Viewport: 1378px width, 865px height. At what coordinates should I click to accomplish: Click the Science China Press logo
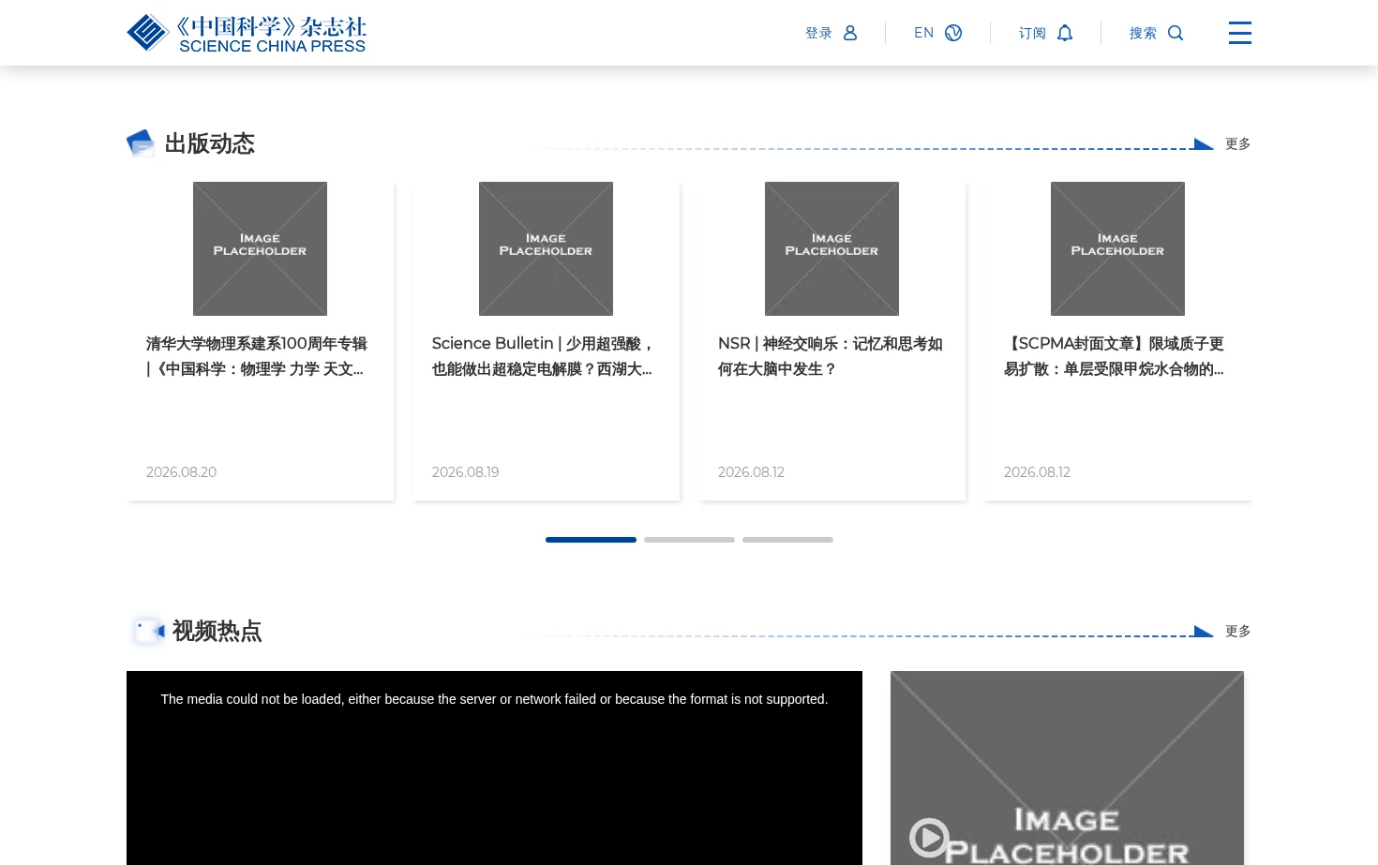(247, 33)
